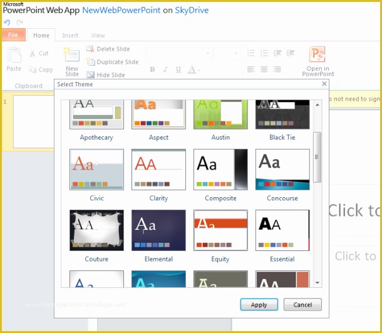Screen dimensions: 382x333
Task: Center align text
Action: coord(264,69)
